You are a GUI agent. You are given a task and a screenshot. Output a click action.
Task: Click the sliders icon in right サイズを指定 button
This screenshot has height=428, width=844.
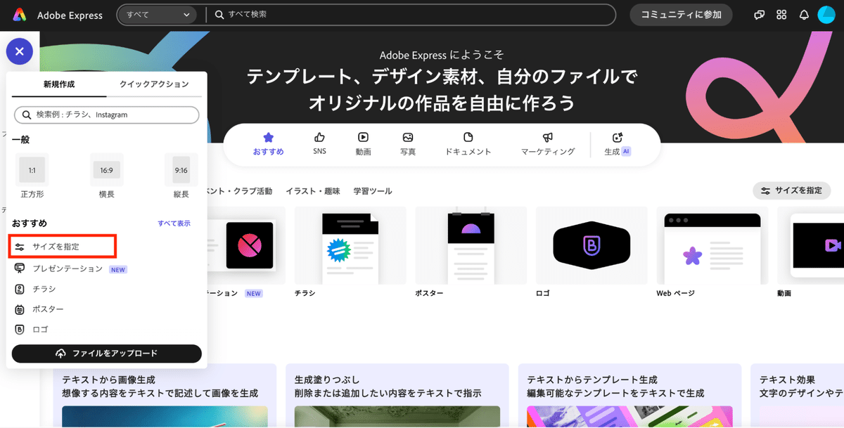(765, 190)
